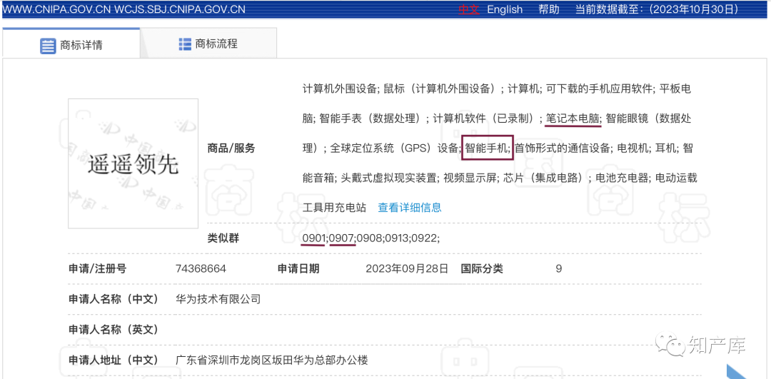Open the 商标详情 tab
Screen dimensions: 771x379
[x=71, y=45]
